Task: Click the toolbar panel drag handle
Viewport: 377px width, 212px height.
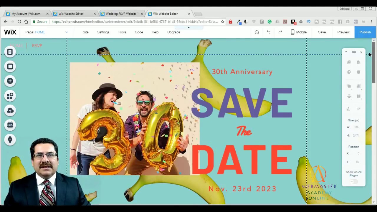Action: (x=354, y=52)
